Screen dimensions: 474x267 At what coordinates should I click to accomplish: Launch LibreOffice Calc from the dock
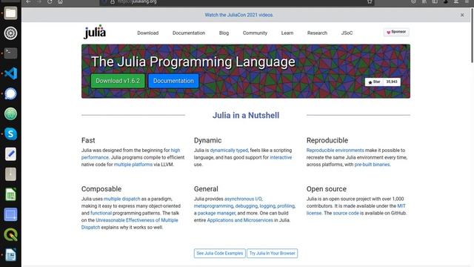coord(10,194)
